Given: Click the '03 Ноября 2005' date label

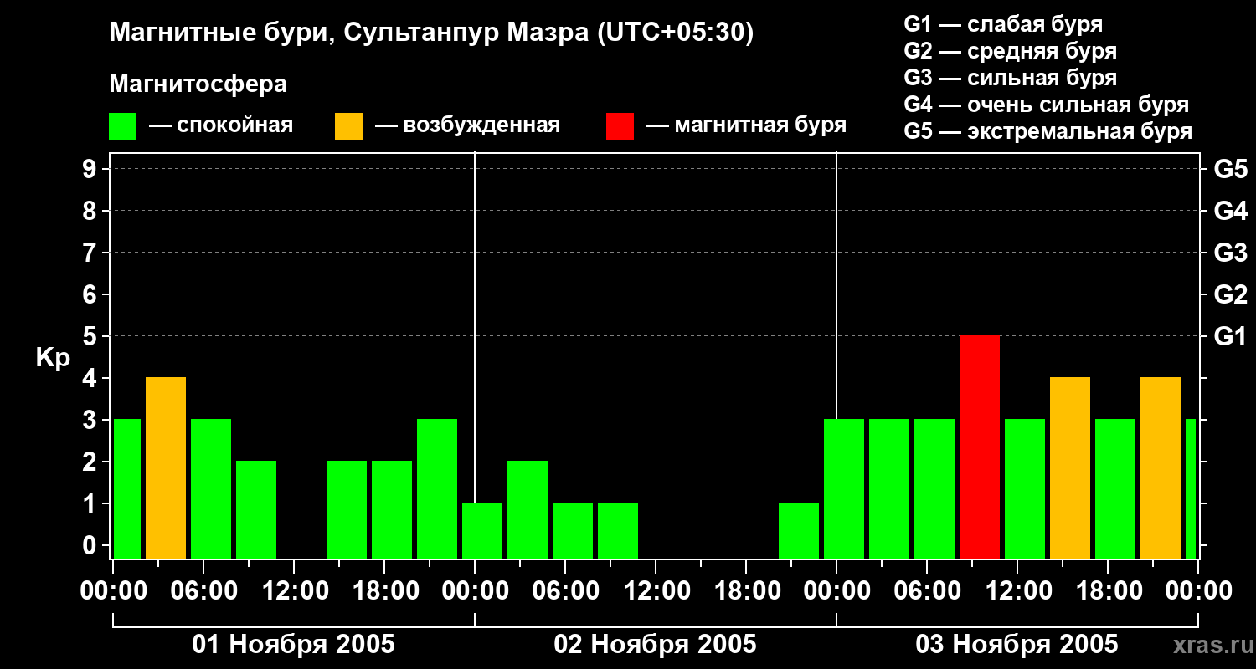Looking at the screenshot, I should tap(1017, 644).
